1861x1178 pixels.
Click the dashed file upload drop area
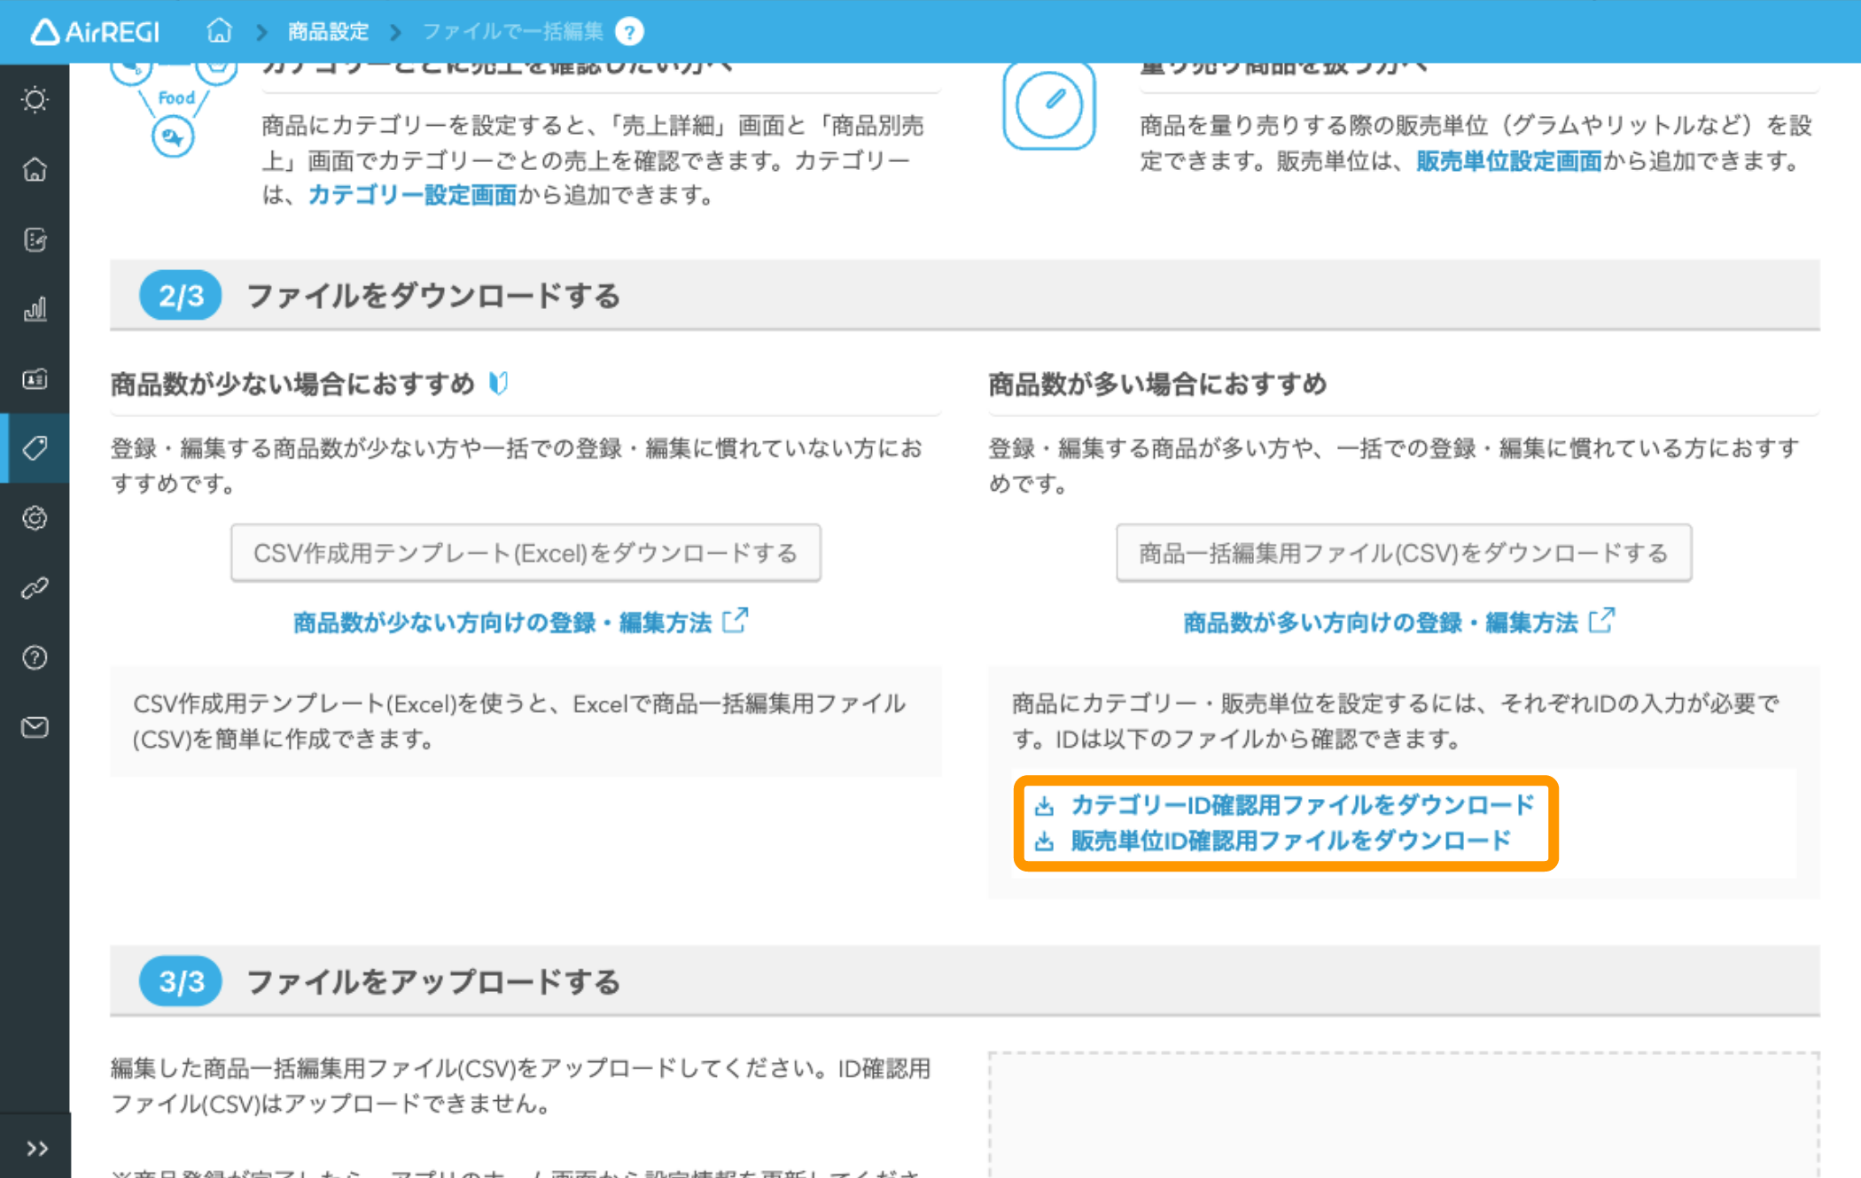[1404, 1116]
